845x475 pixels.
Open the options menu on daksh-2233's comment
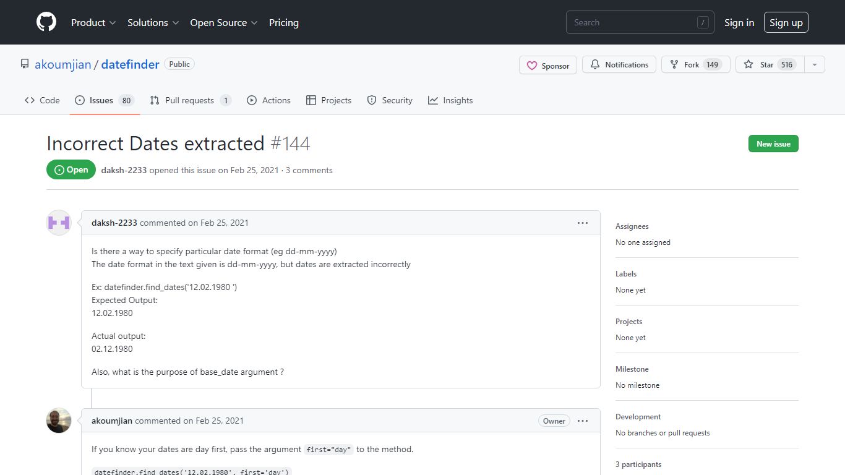coord(583,223)
